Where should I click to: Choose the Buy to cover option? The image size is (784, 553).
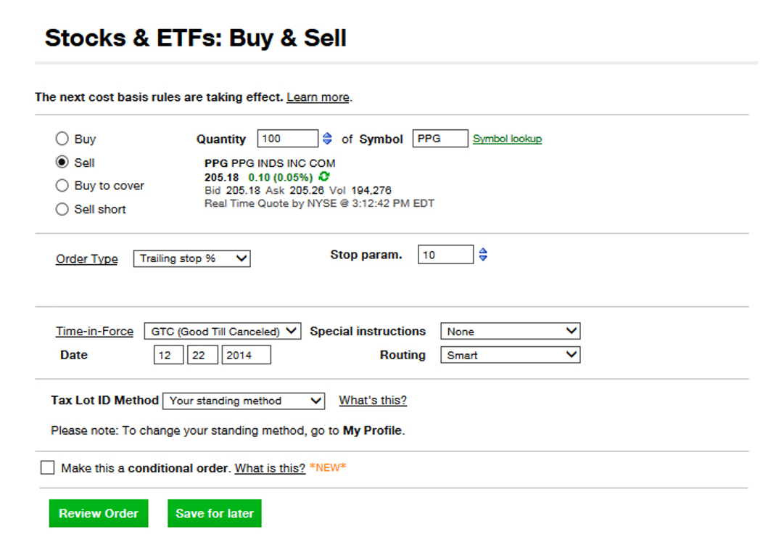(x=62, y=186)
